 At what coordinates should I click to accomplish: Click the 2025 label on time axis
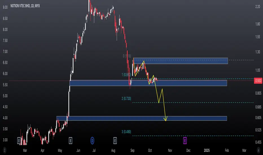[x=207, y=150]
